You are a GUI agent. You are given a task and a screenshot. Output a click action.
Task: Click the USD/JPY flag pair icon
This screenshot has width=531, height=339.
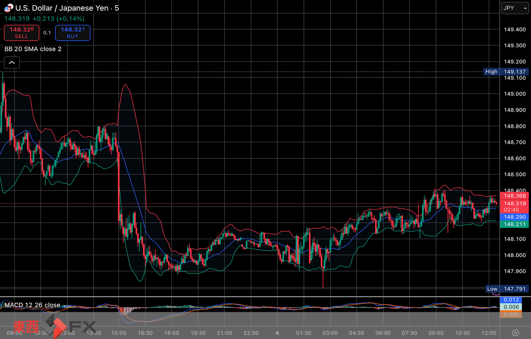point(8,8)
